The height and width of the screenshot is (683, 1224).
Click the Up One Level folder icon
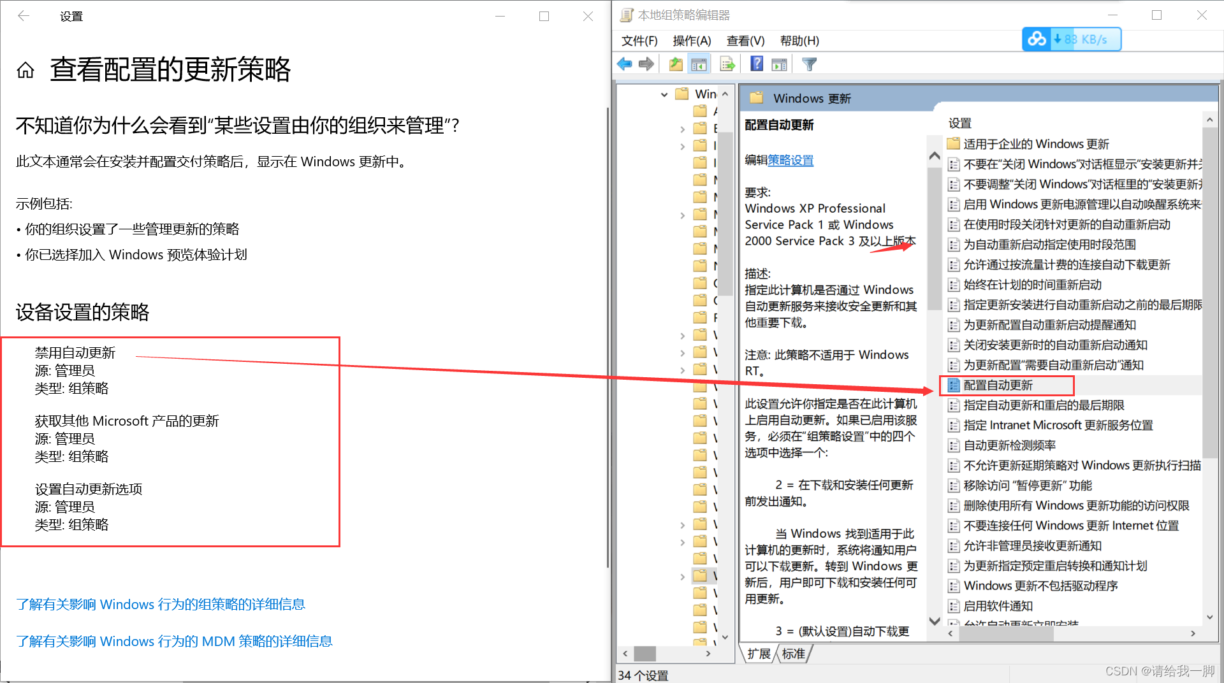pyautogui.click(x=676, y=64)
